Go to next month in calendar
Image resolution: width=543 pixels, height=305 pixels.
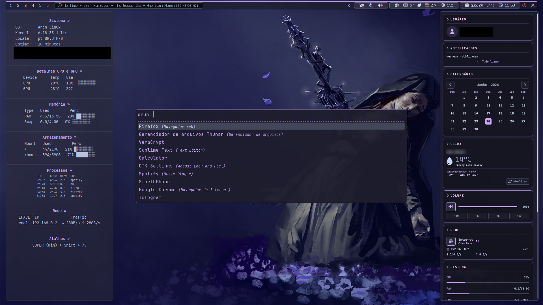tap(525, 85)
